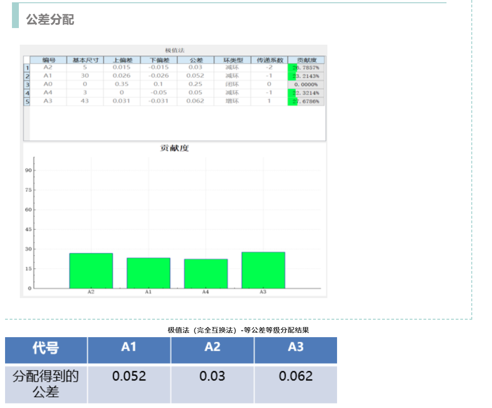
Task: Click the 0.052 value under A1 in results table
Action: tap(129, 376)
